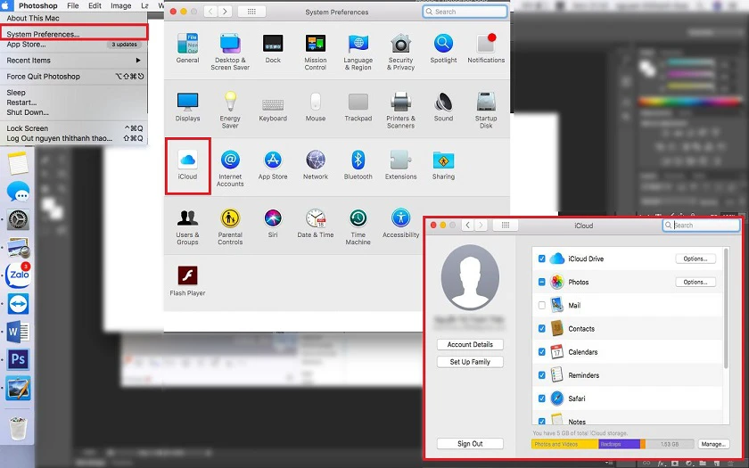
Task: Open Desktop & Screen Saver preferences
Action: pos(230,52)
